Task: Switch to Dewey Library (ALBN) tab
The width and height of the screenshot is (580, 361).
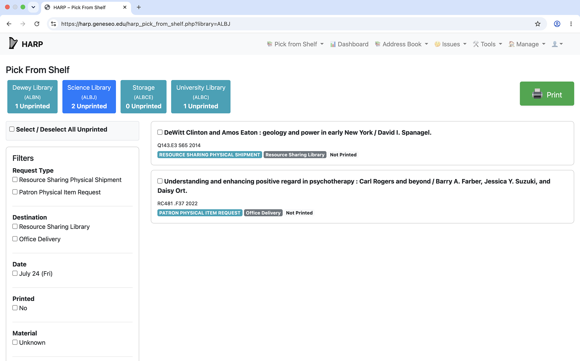Action: (32, 97)
